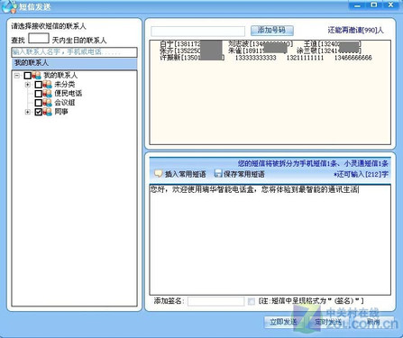This screenshot has height=338, width=403.
Task: Click the 同事 group people icon
Action: pyautogui.click(x=48, y=112)
